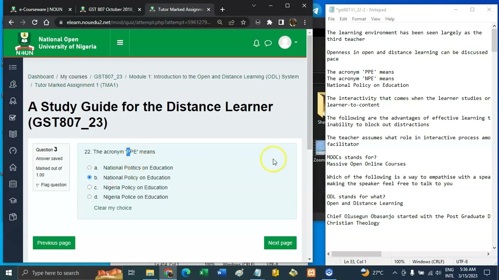
Task: Open the participants icon in the sidebar
Action: [x=13, y=84]
